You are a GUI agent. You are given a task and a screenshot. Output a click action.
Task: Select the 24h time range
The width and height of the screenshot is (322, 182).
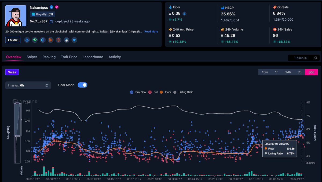[288, 72]
